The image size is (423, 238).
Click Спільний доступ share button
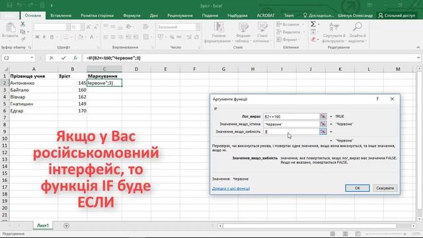pyautogui.click(x=397, y=15)
